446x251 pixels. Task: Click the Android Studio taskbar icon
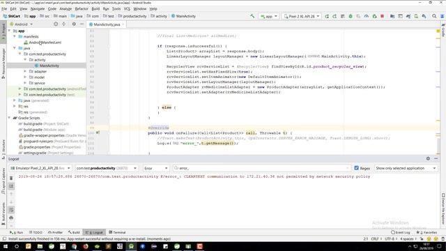(x=131, y=246)
